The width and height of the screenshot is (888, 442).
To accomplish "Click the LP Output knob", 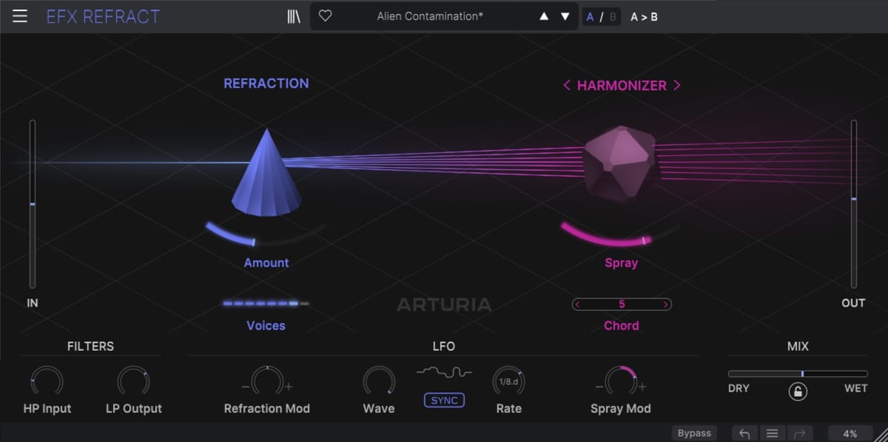I will 133,381.
